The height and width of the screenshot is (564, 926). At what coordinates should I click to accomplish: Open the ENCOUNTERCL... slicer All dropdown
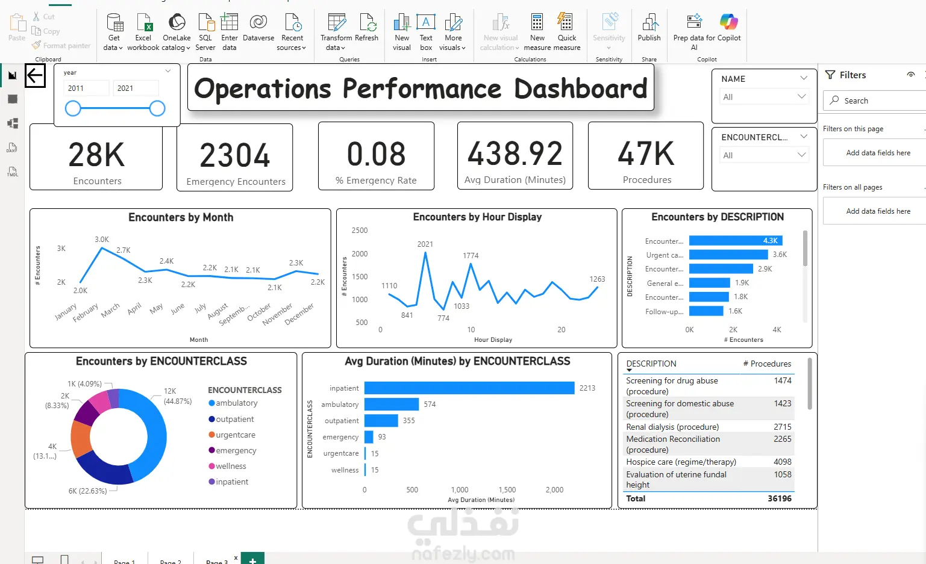coord(765,155)
